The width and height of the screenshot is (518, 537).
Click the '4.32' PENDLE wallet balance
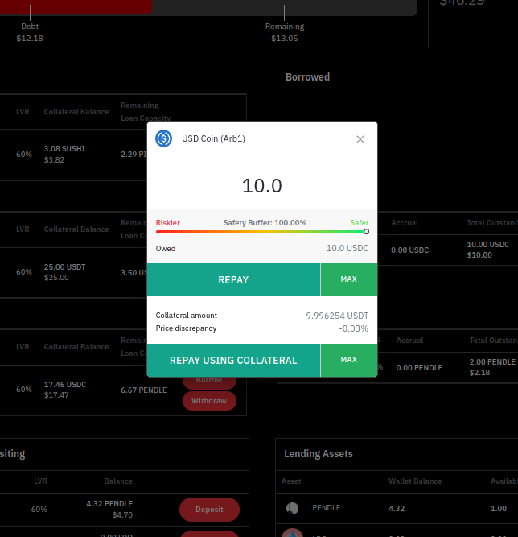(397, 509)
